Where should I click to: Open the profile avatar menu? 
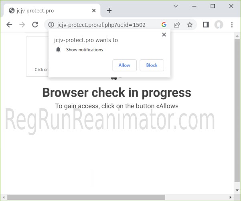click(219, 24)
